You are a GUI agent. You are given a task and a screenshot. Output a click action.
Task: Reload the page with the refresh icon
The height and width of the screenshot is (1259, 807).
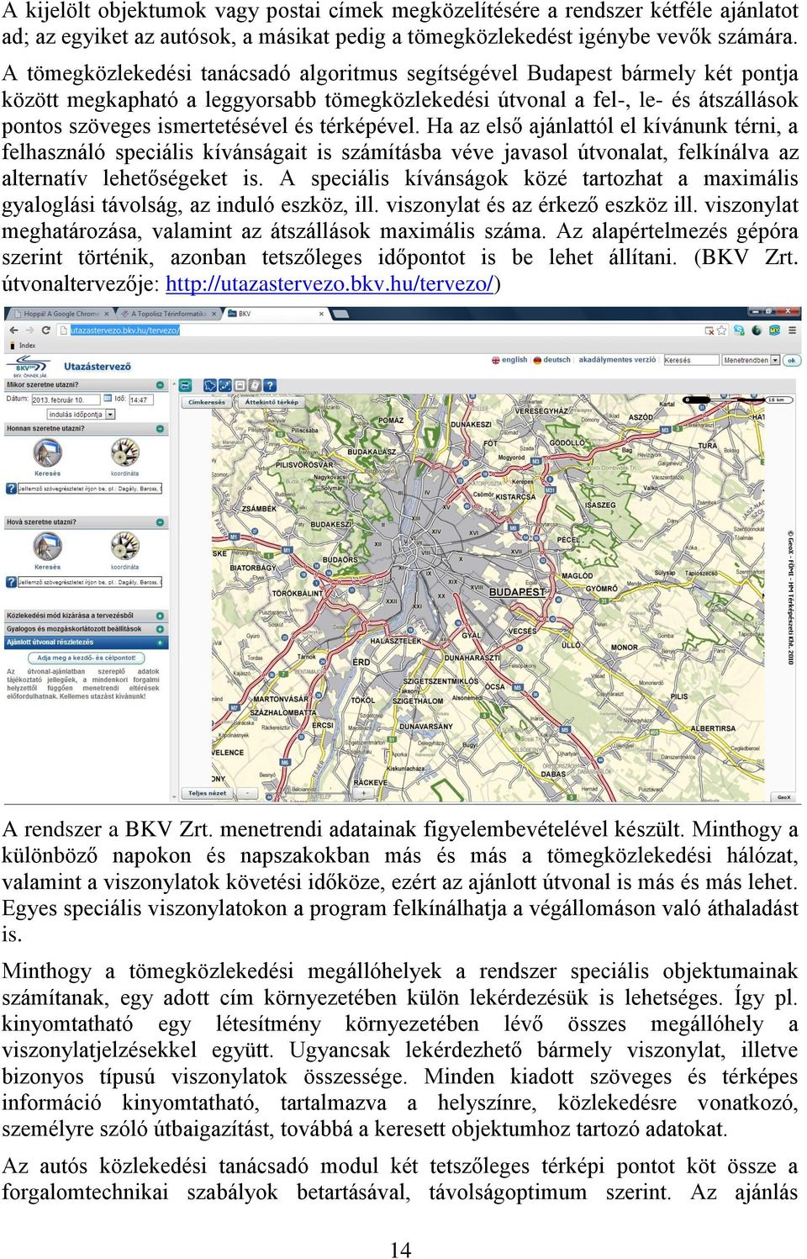coord(46,331)
